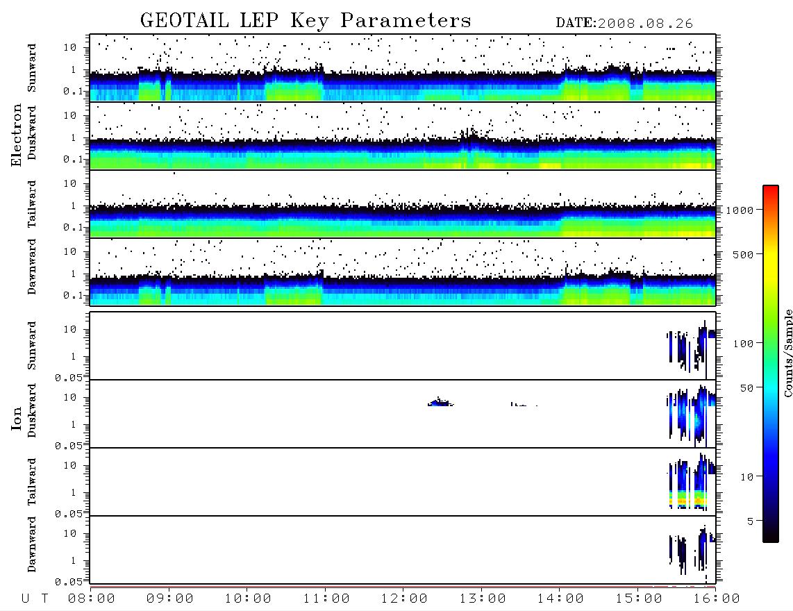Click the Electron Dawnward spectrogram panel
Viewport: 793px width, 611px height.
(403, 271)
